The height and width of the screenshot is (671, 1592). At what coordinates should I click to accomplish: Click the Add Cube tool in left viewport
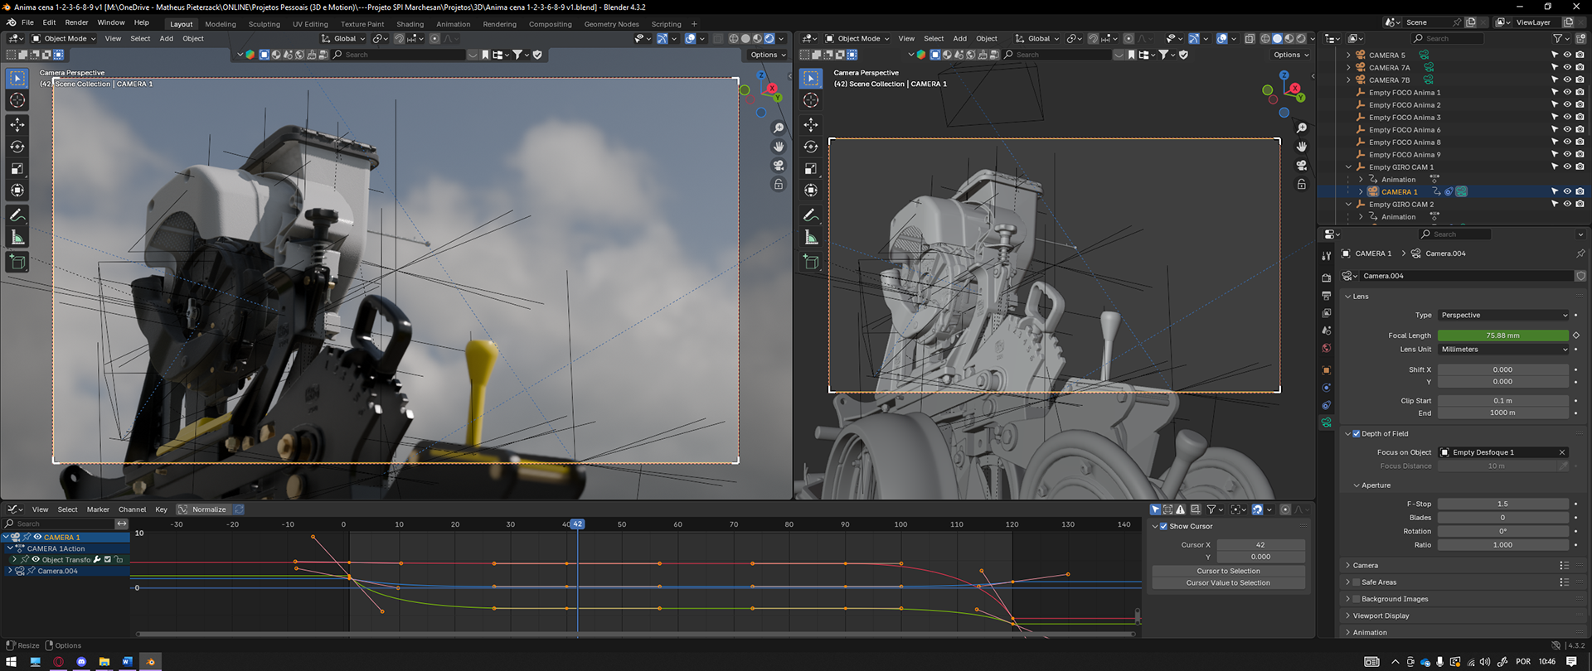(x=17, y=263)
